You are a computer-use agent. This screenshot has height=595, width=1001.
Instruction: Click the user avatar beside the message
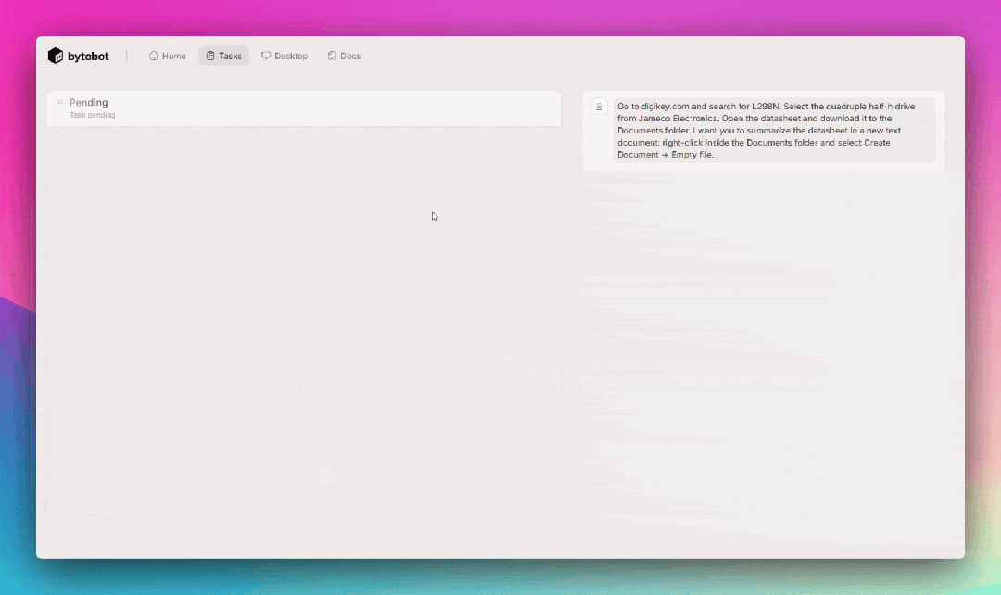[x=599, y=107]
